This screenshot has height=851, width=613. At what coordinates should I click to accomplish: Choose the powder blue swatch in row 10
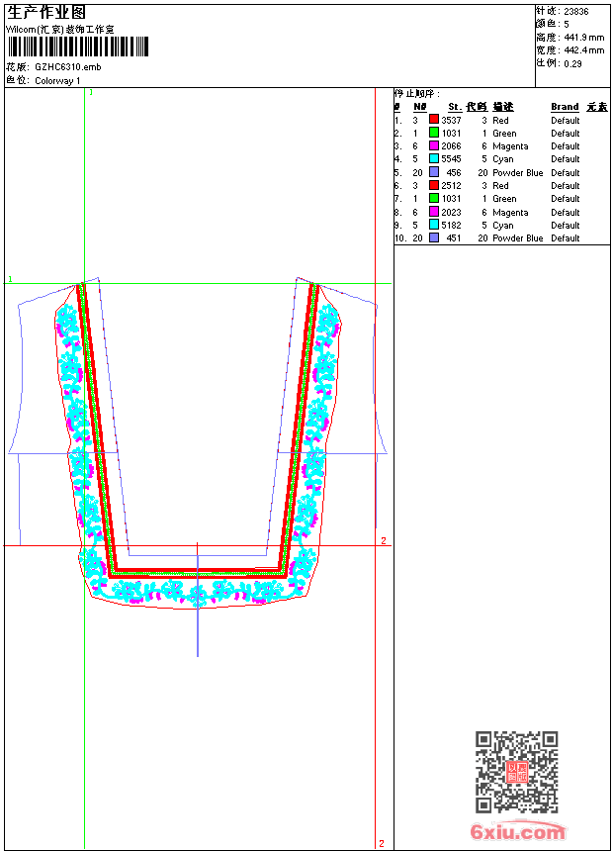tap(434, 237)
